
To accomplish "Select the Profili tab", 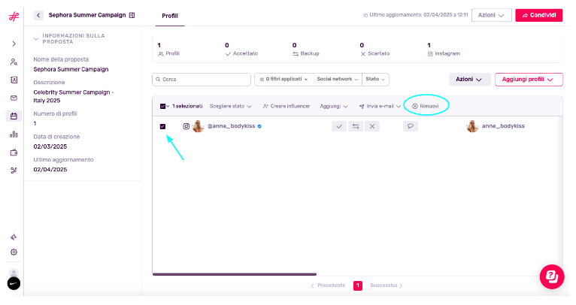I will coord(170,16).
